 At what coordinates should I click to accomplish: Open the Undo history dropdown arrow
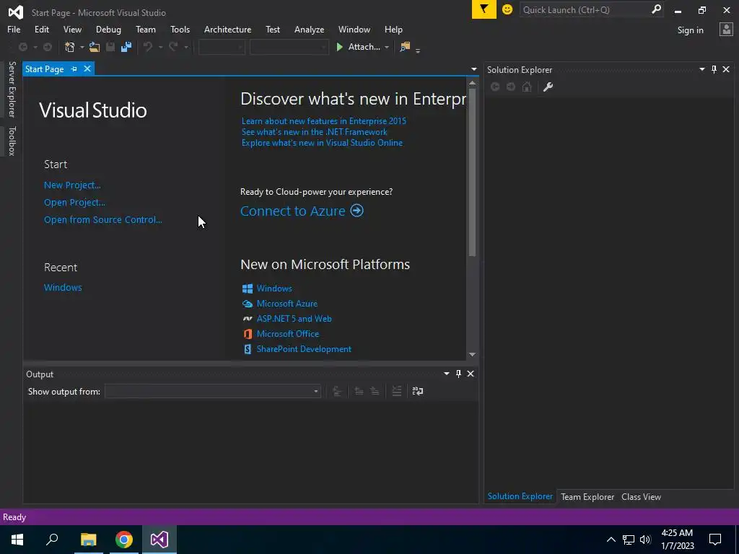click(160, 47)
